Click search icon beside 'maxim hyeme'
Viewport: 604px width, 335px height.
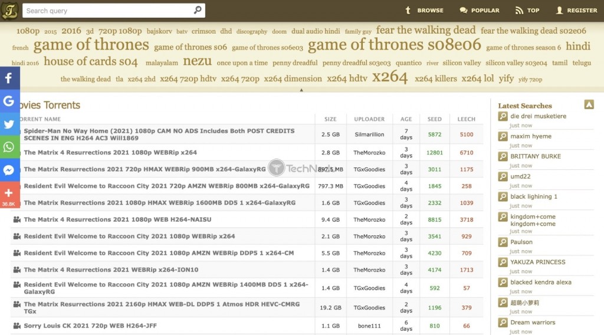(x=503, y=136)
